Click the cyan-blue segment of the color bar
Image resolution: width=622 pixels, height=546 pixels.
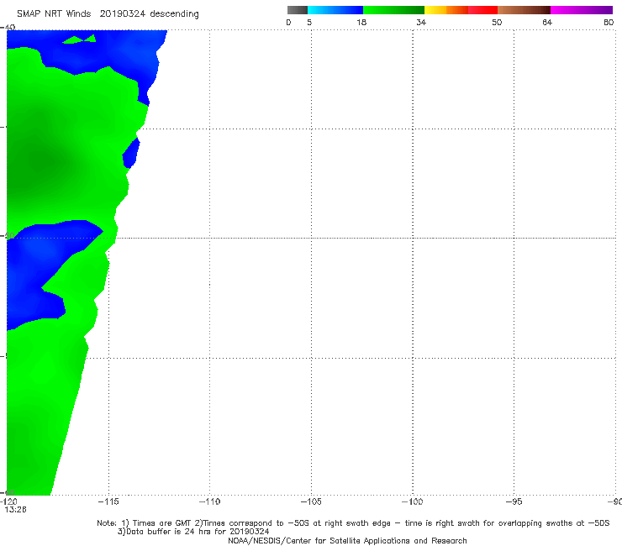[x=335, y=10]
